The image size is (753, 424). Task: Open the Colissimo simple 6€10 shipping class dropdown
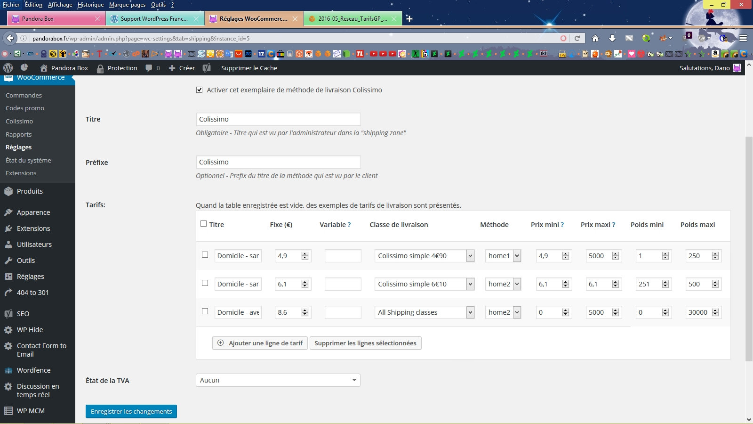coord(425,284)
